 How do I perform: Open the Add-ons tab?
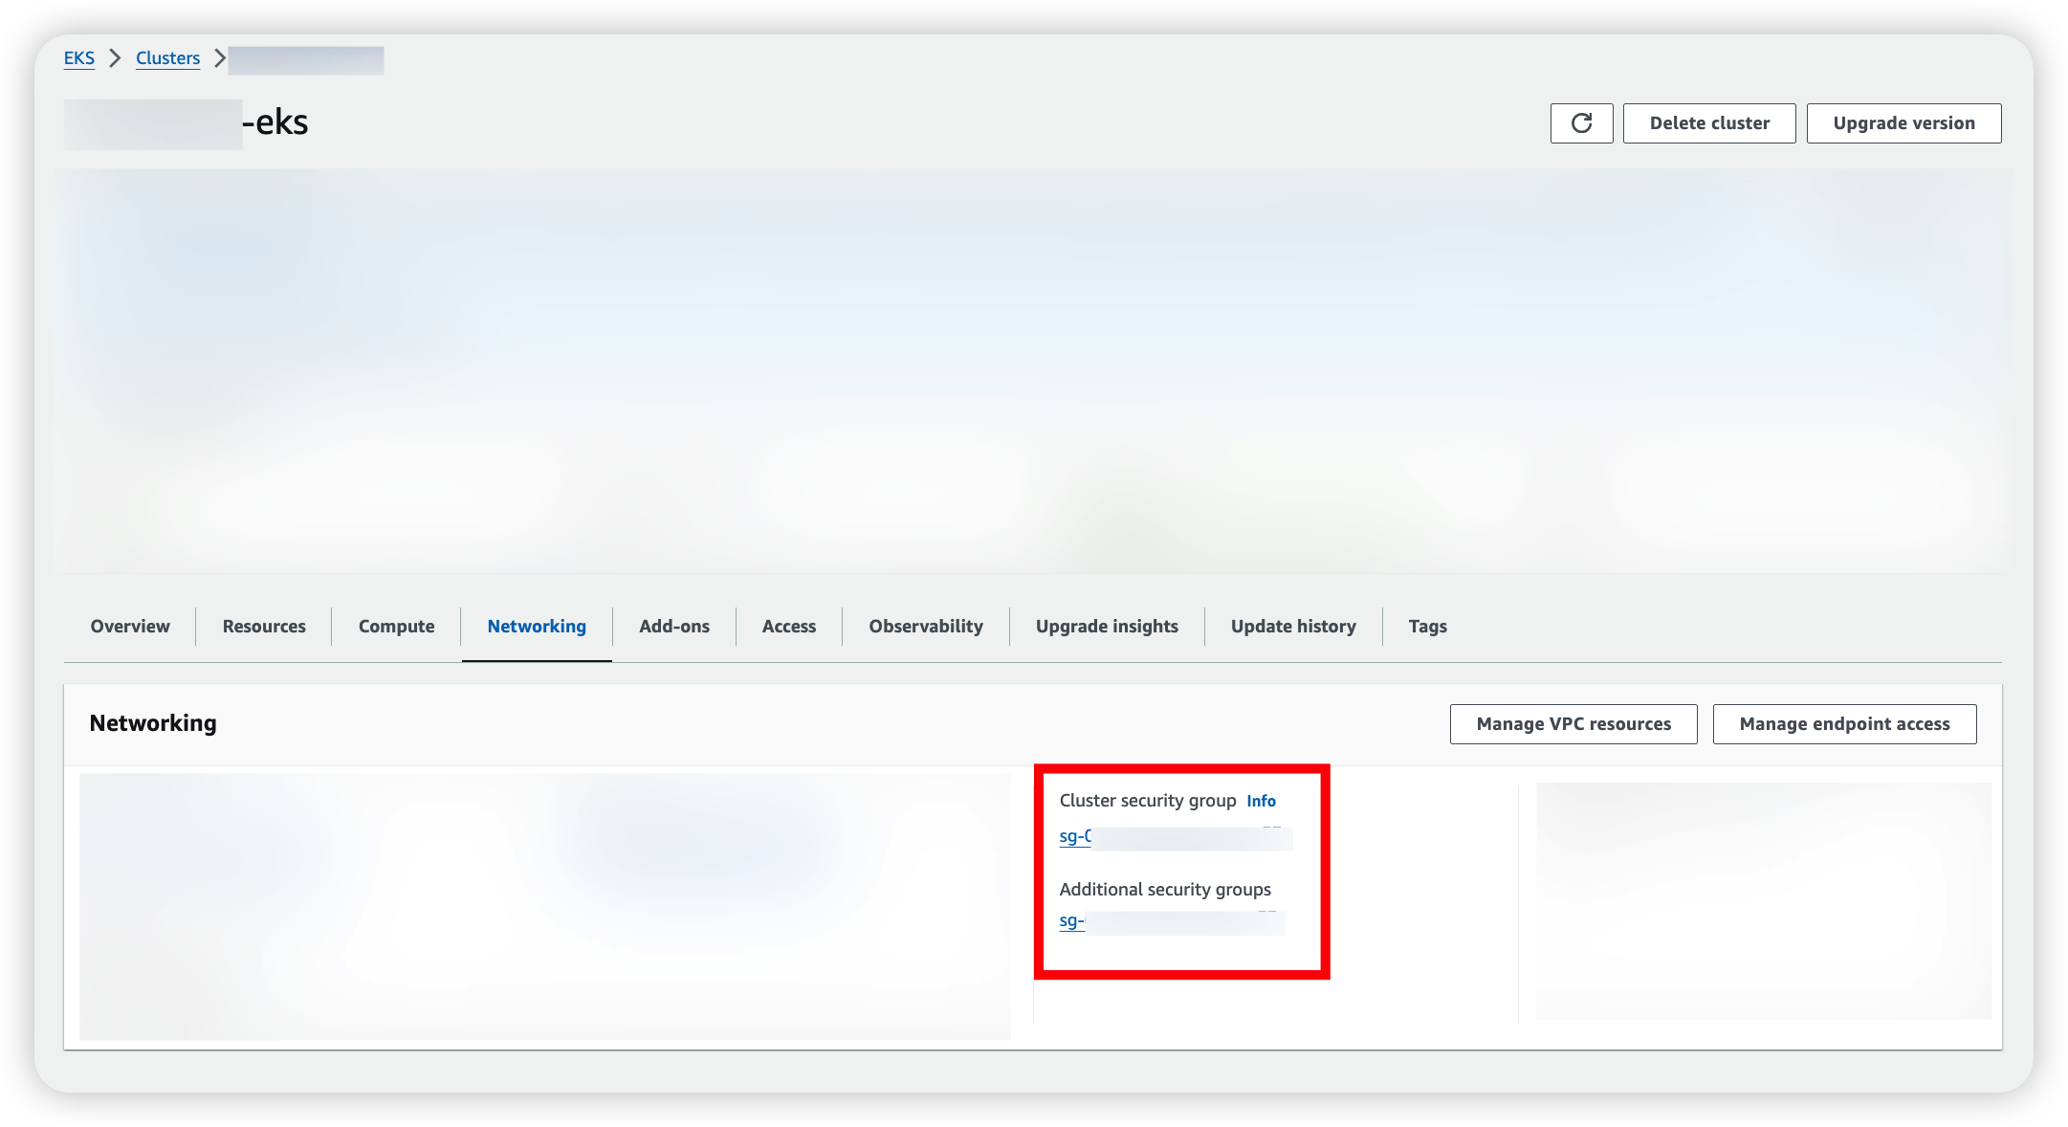[674, 627]
